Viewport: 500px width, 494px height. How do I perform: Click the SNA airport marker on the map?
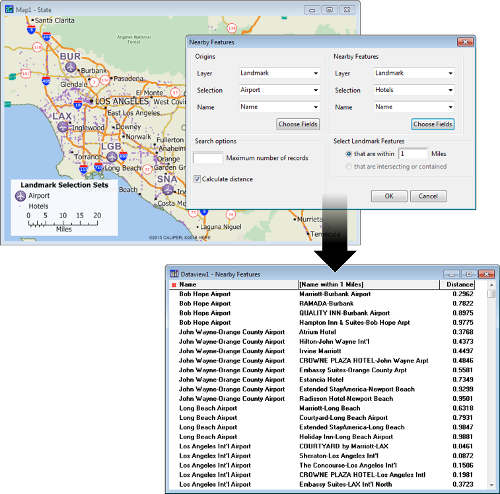point(168,190)
